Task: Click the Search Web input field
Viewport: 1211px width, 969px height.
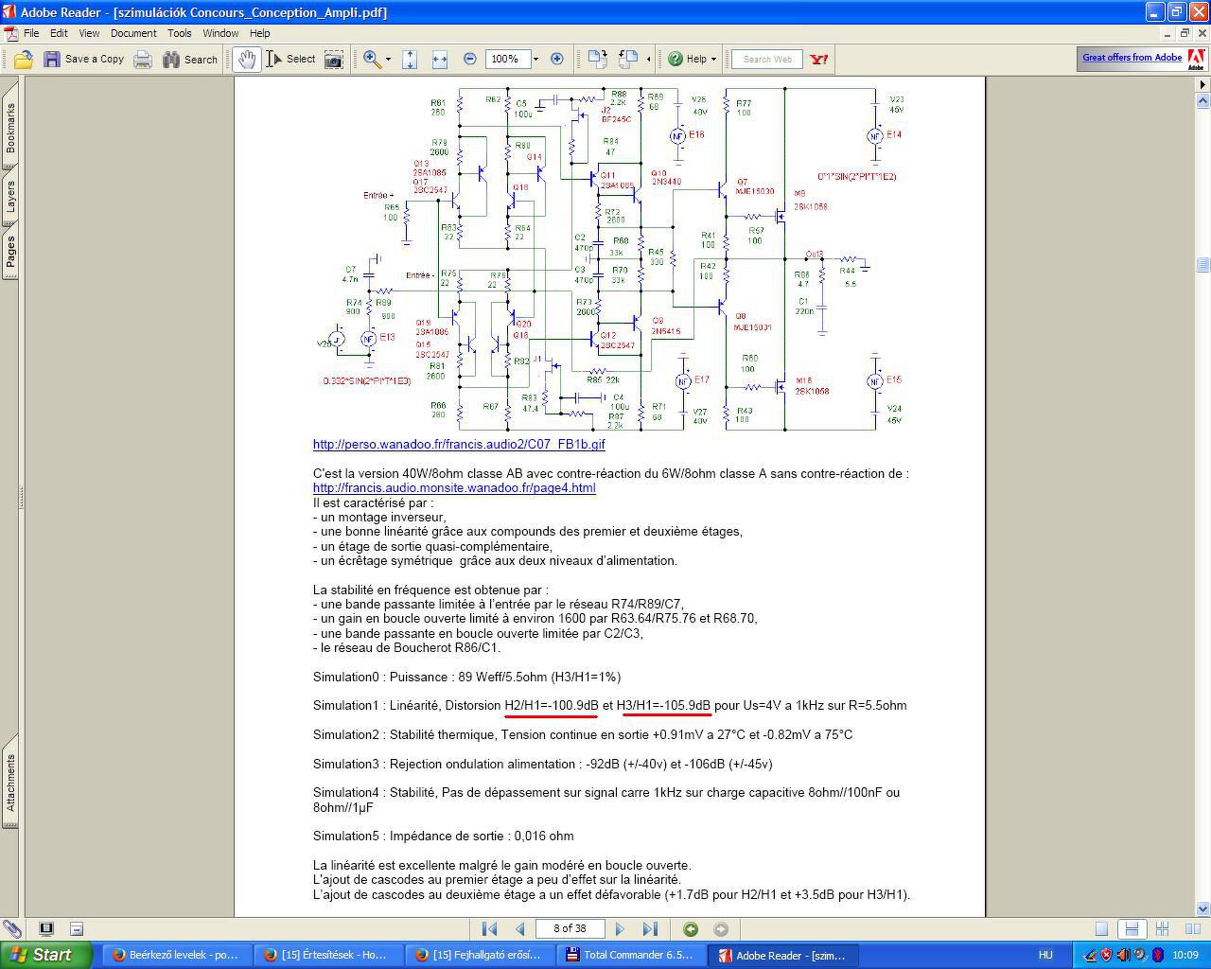Action: [x=767, y=59]
